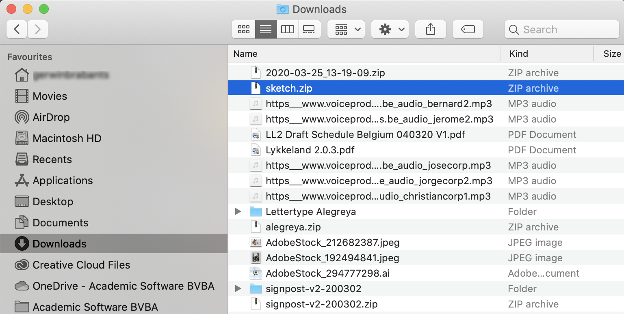The width and height of the screenshot is (624, 314).
Task: Click the Share button in toolbar
Action: coord(431,29)
